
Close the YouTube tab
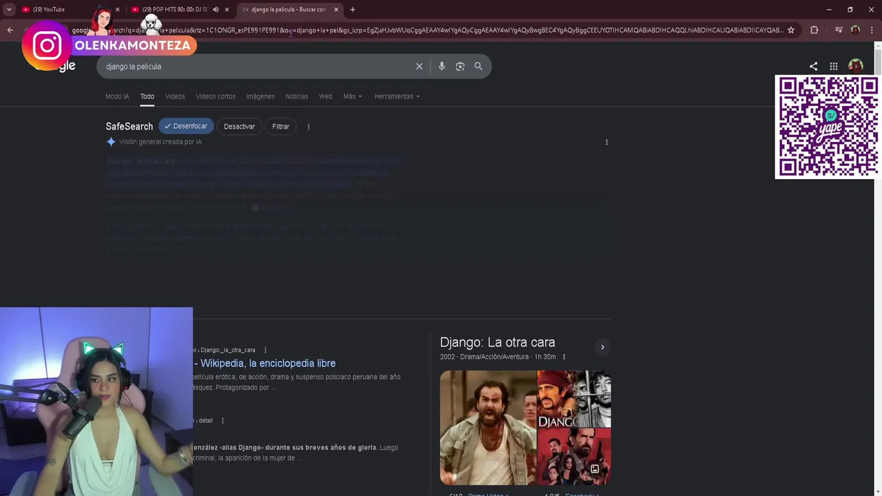(x=117, y=10)
